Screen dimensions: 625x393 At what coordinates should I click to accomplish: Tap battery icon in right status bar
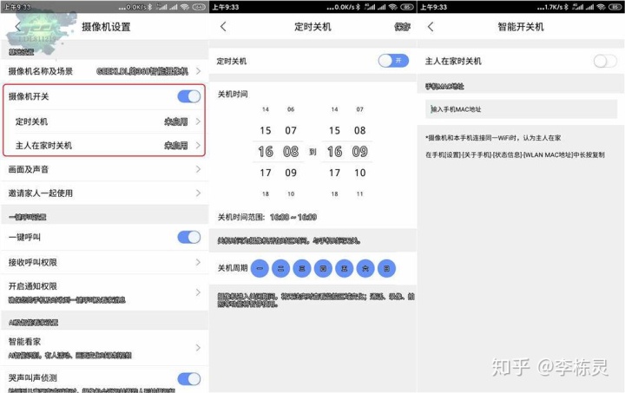(x=615, y=7)
